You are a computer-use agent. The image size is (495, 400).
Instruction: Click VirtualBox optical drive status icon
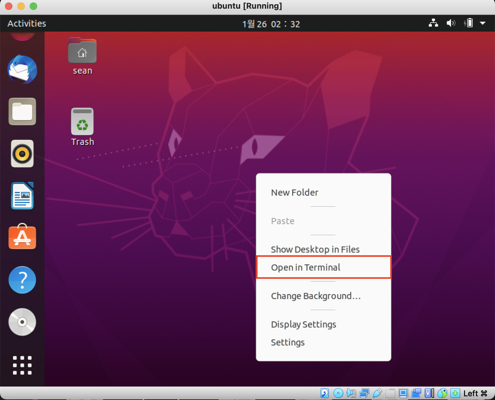[x=338, y=393]
